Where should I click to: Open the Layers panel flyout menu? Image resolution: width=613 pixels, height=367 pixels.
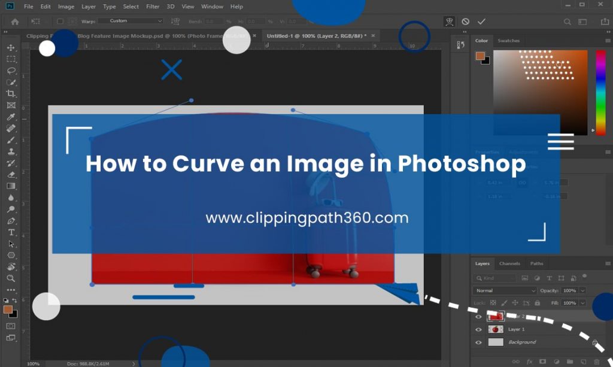[x=608, y=263]
